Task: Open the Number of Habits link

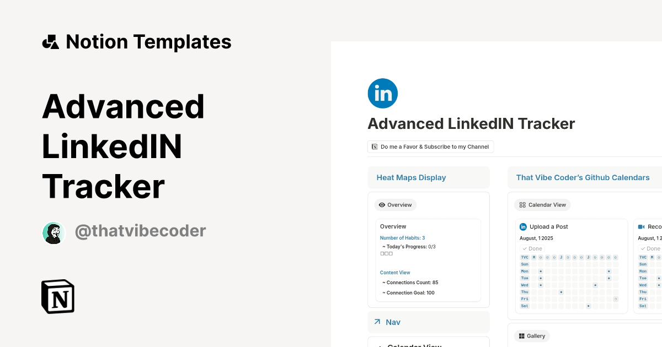Action: coord(402,237)
